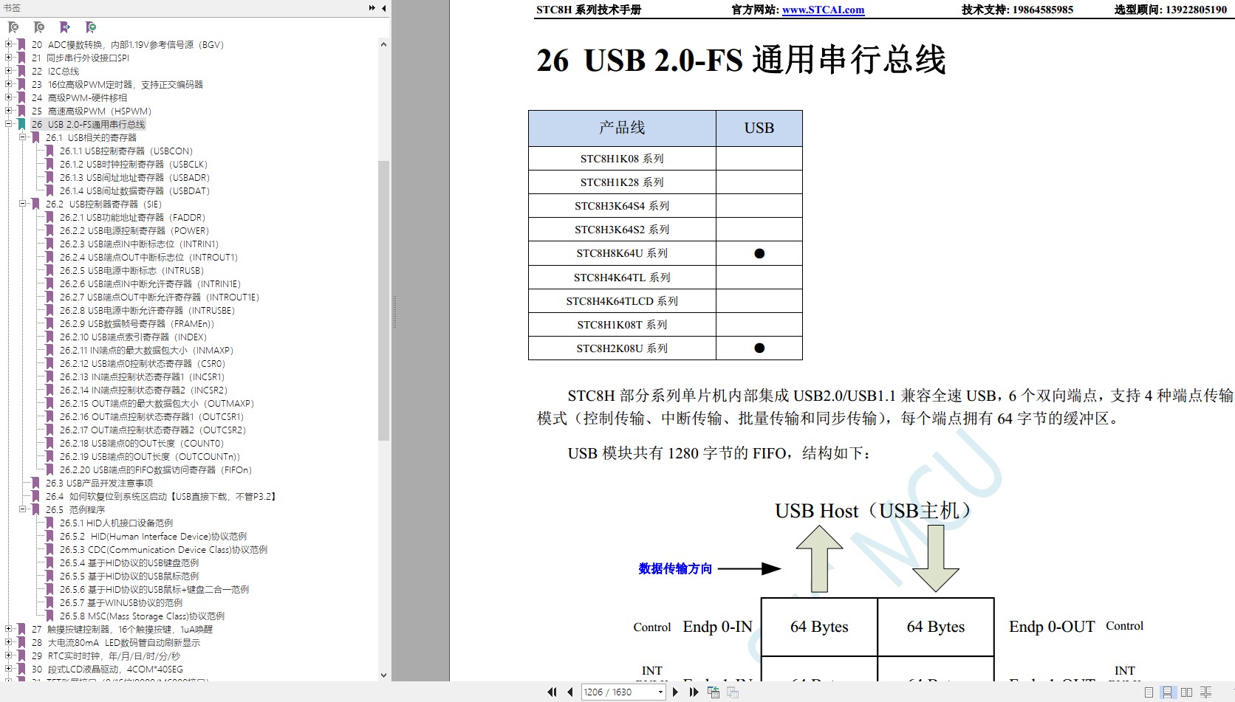Image resolution: width=1235 pixels, height=702 pixels.
Task: Collapse chapter 26 USB 2.0-FS bookmark
Action: tap(9, 124)
